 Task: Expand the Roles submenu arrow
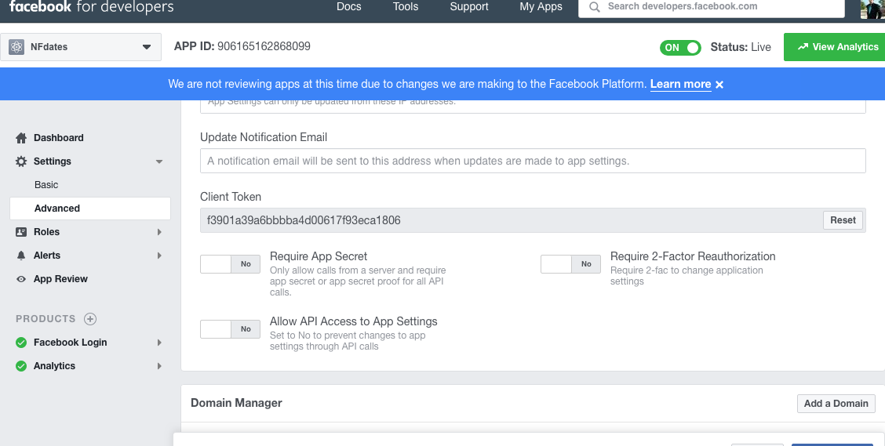(x=159, y=232)
